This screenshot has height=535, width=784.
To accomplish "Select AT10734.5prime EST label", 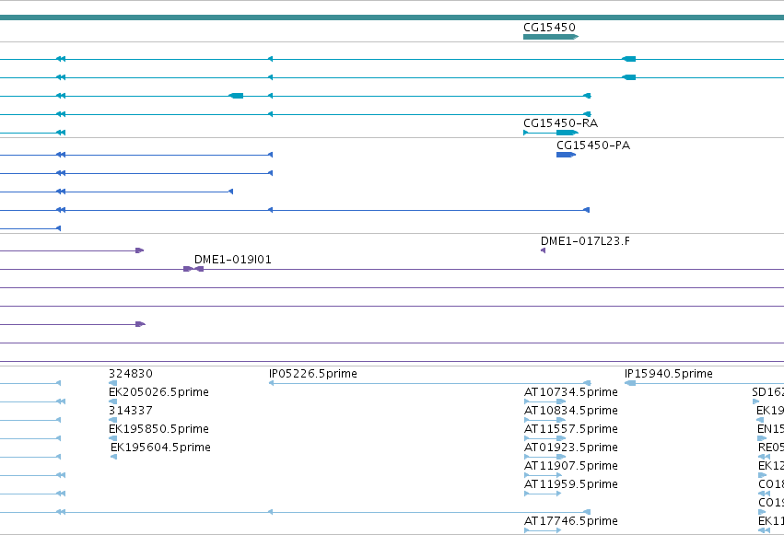I will click(570, 392).
